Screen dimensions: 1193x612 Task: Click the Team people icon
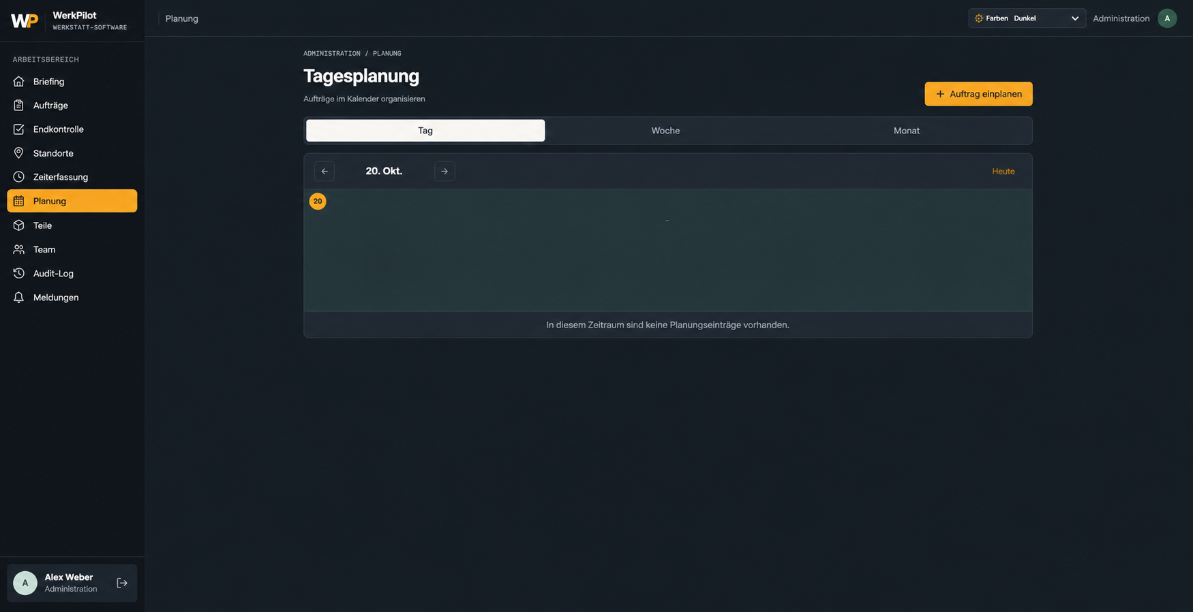point(18,249)
